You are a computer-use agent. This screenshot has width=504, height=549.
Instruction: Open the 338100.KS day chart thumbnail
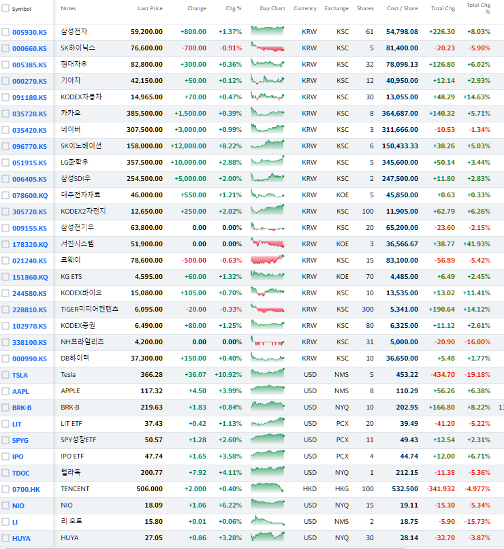(268, 341)
